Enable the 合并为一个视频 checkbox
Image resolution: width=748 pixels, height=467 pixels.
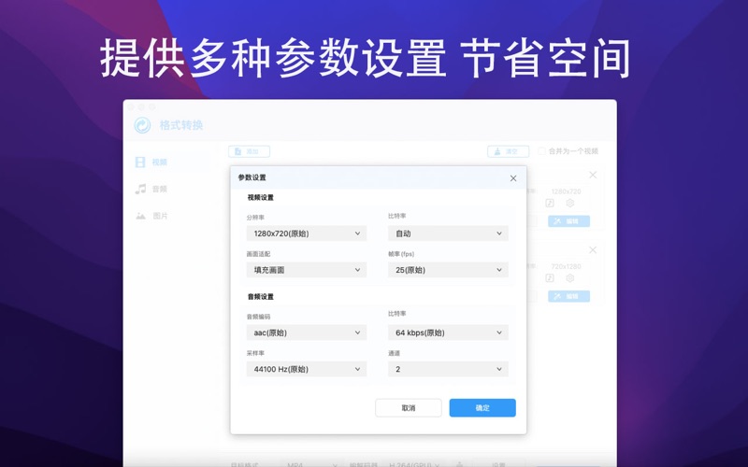pyautogui.click(x=542, y=151)
